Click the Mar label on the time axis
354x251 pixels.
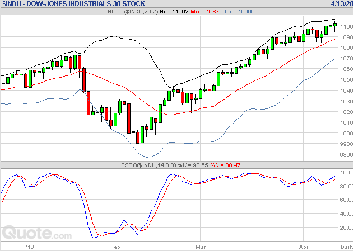click(x=201, y=247)
